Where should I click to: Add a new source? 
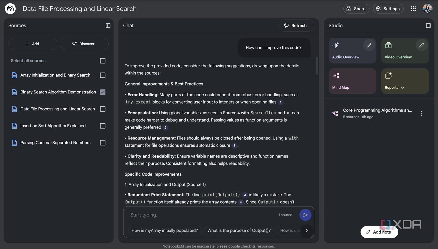pyautogui.click(x=33, y=44)
